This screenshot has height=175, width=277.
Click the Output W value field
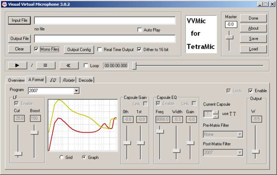[x=256, y=119]
